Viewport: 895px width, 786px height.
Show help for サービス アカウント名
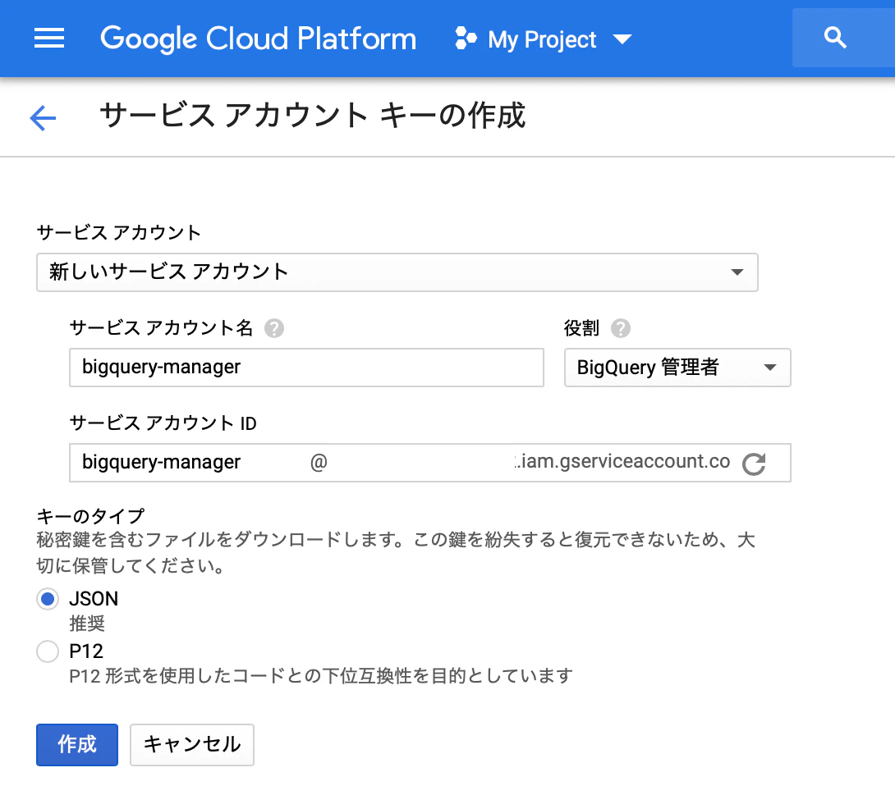click(x=274, y=328)
